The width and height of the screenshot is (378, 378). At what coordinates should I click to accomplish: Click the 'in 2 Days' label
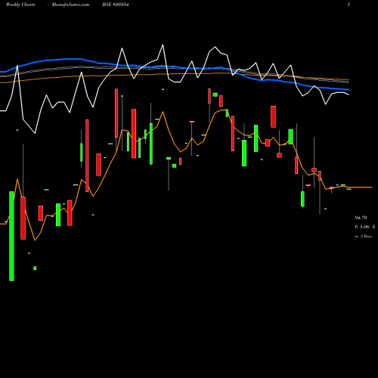(x=364, y=236)
